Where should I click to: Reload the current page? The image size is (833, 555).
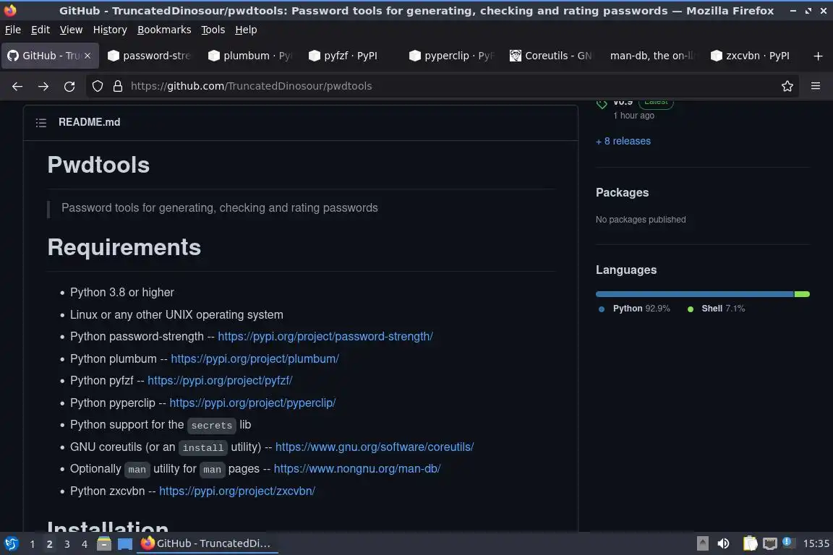[x=69, y=86]
